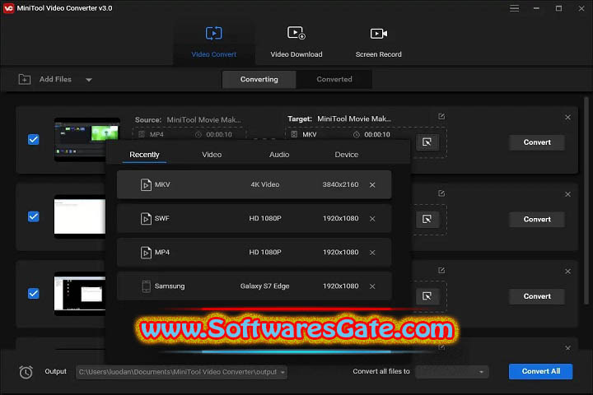The image size is (593, 395).
Task: Click the MKV file type icon
Action: pyautogui.click(x=146, y=184)
